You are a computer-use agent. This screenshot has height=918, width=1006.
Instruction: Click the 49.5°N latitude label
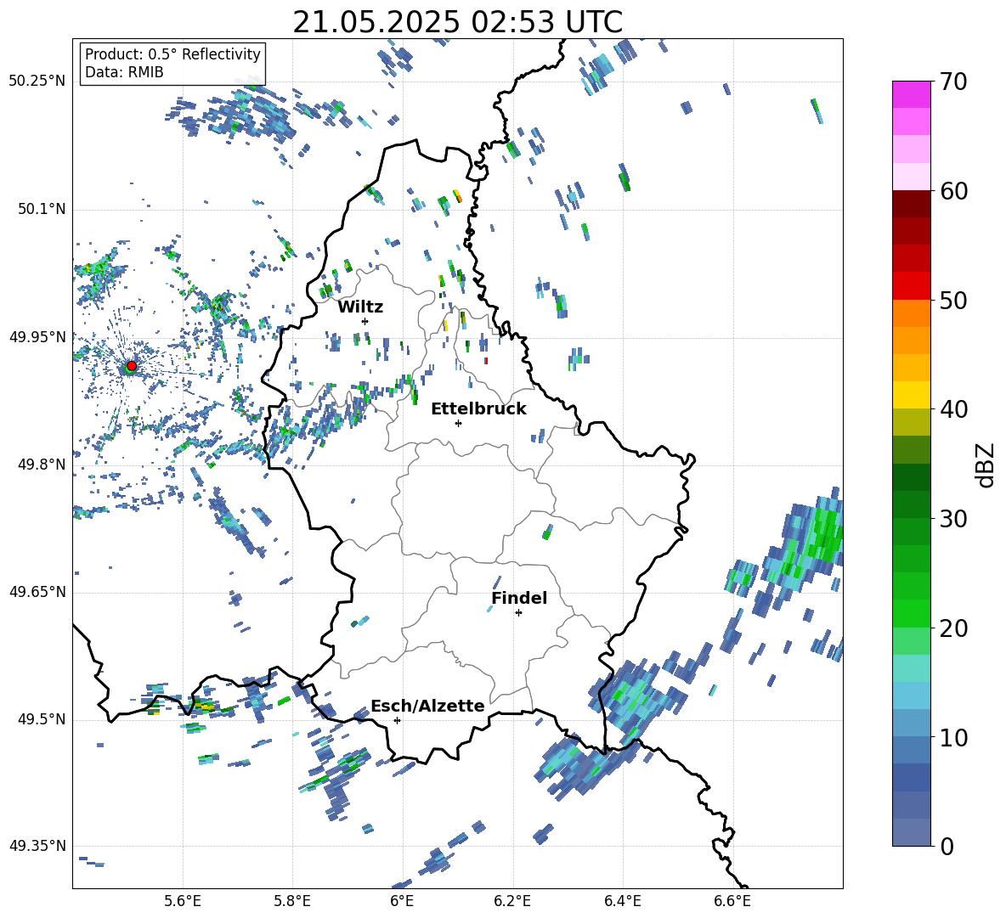point(42,719)
